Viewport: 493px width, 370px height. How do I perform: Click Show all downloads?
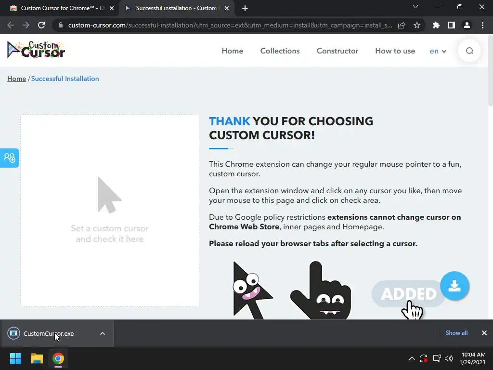click(456, 333)
